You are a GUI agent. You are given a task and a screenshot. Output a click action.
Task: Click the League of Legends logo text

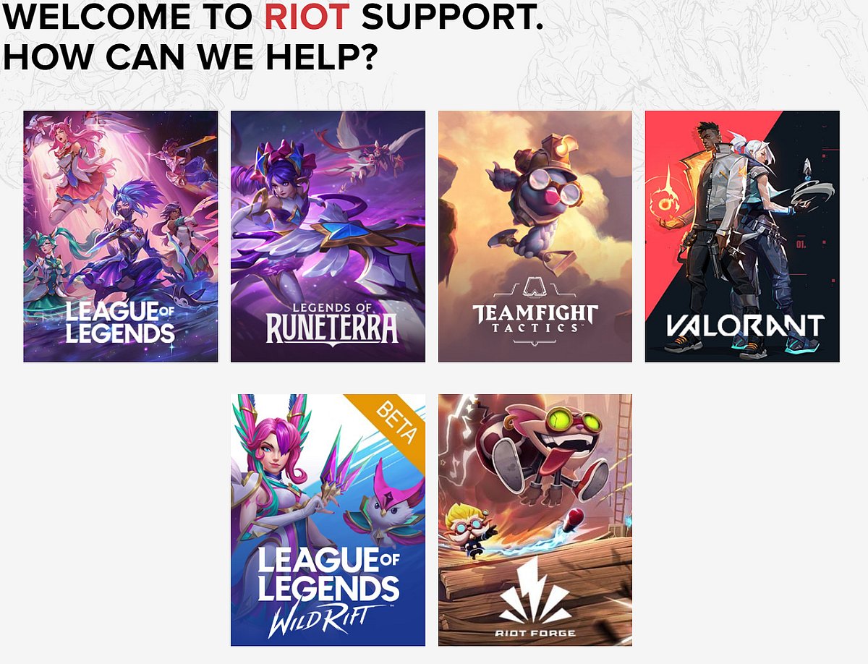(x=120, y=323)
